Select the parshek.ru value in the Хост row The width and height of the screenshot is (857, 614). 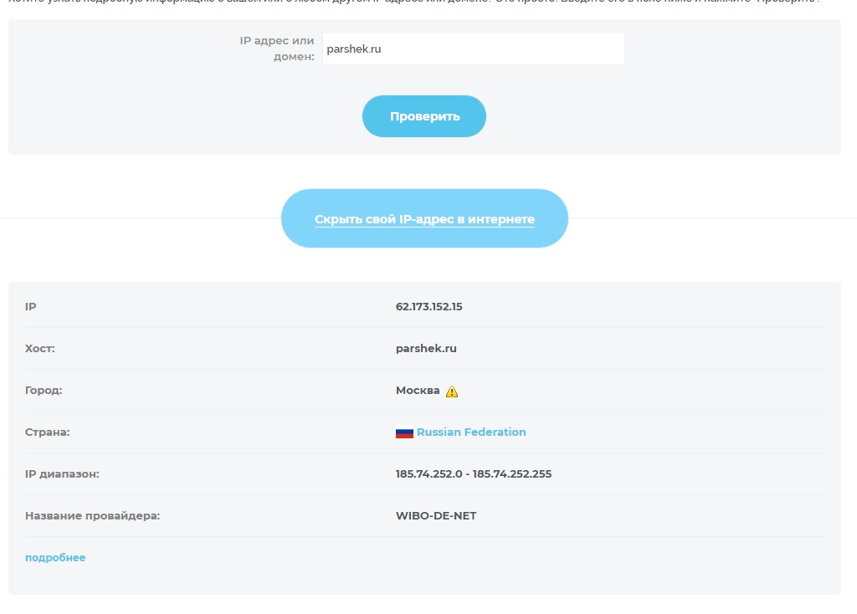[426, 349]
